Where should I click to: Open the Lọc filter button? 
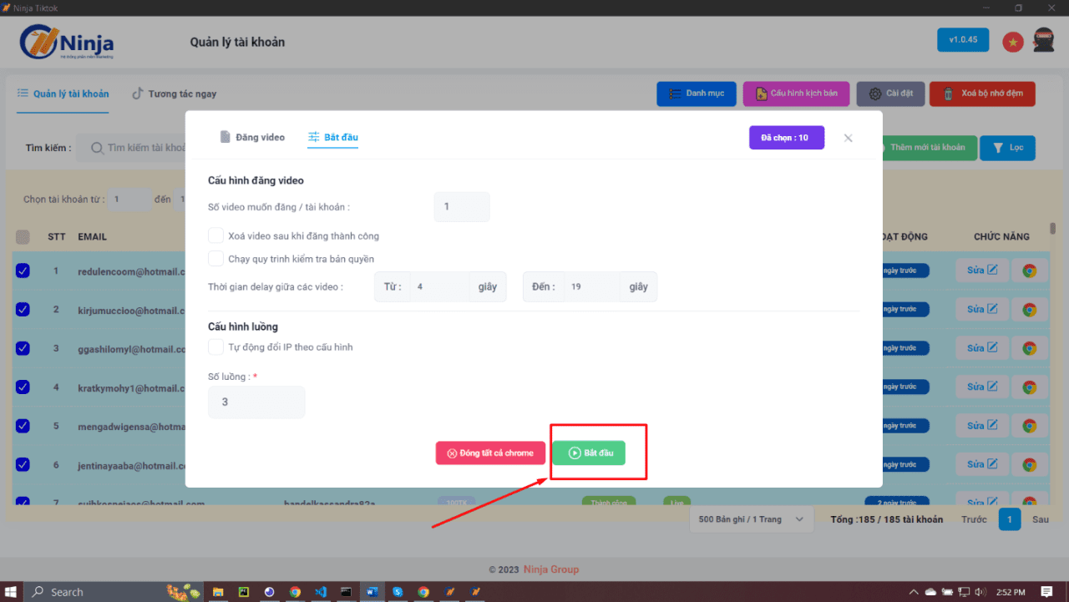[x=1007, y=148]
